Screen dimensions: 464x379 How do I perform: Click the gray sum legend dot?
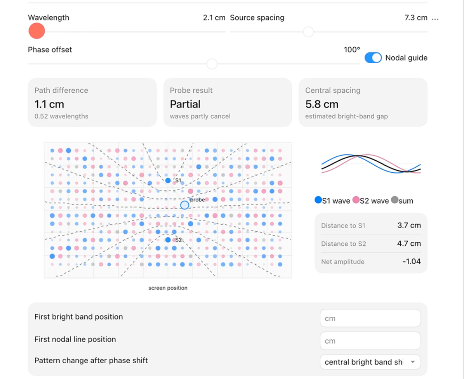(395, 200)
